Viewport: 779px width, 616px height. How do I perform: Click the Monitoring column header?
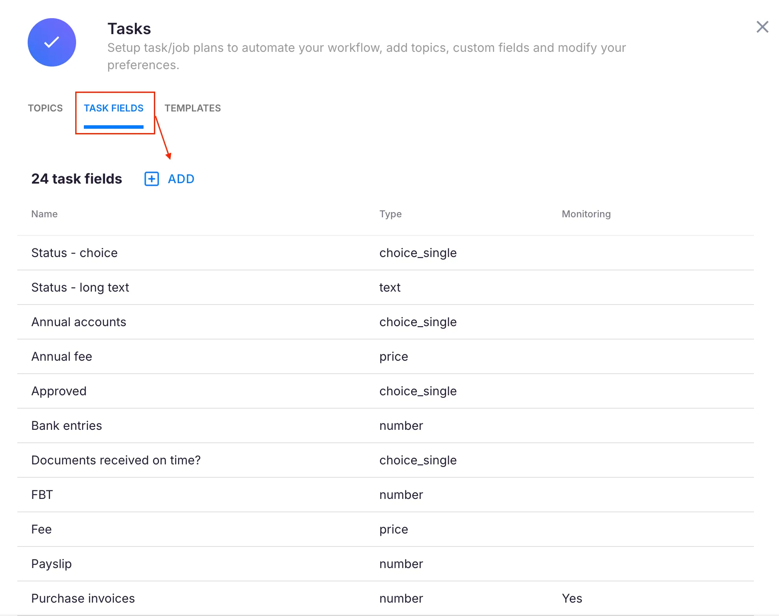click(586, 214)
